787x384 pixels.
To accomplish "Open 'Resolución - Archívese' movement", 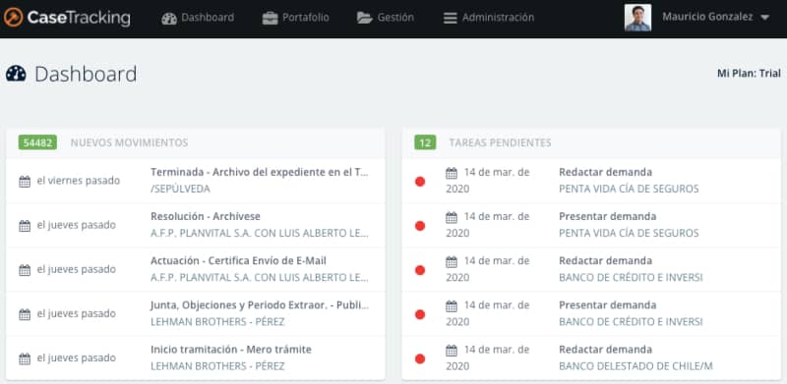I will click(x=206, y=217).
